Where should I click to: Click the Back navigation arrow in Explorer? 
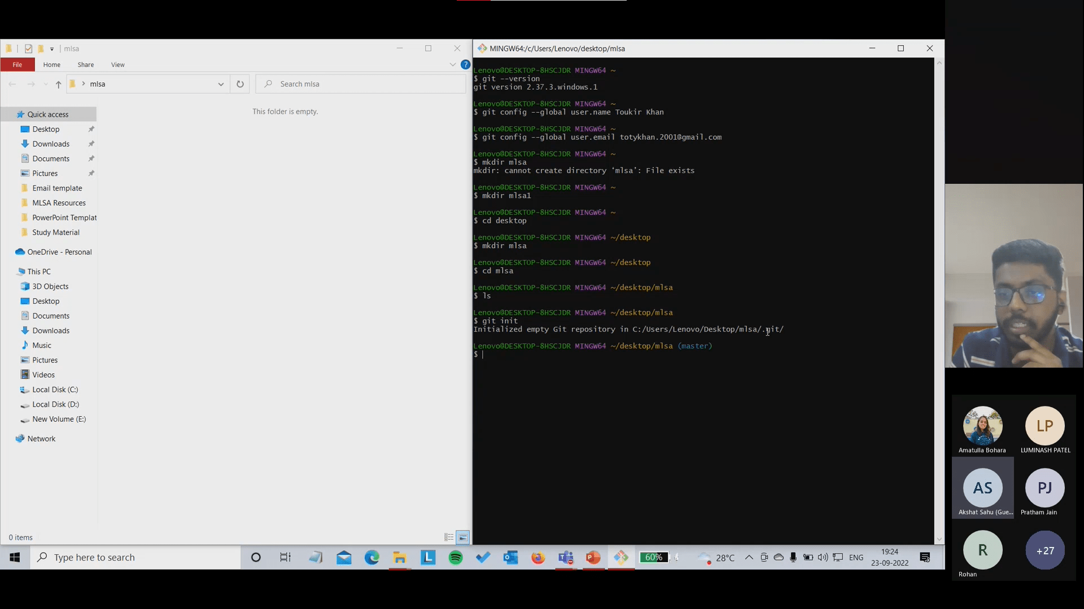12,84
